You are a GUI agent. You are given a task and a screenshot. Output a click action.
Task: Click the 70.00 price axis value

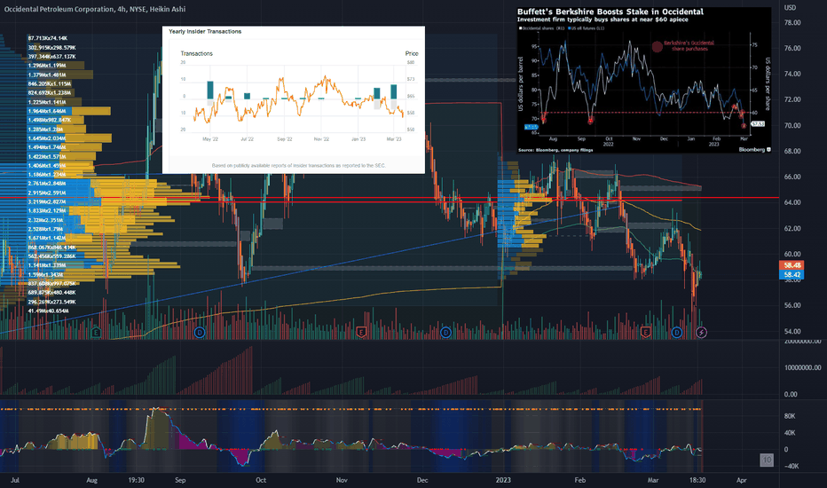pyautogui.click(x=792, y=126)
